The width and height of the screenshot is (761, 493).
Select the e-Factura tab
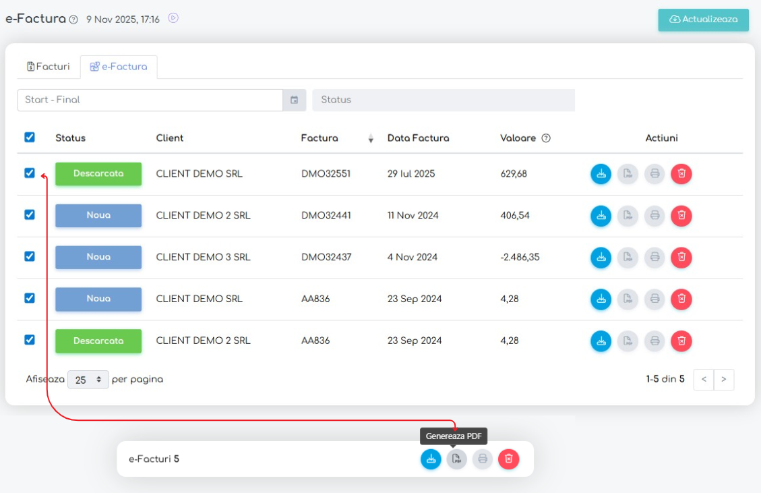coord(119,67)
